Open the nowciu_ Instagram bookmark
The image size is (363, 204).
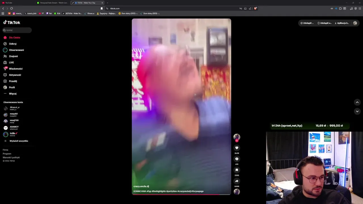[17, 13]
